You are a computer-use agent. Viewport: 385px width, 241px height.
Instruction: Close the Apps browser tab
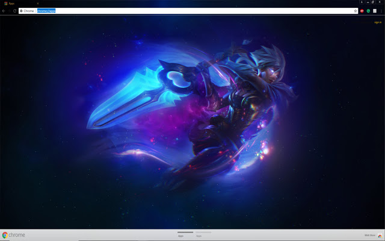pos(37,4)
